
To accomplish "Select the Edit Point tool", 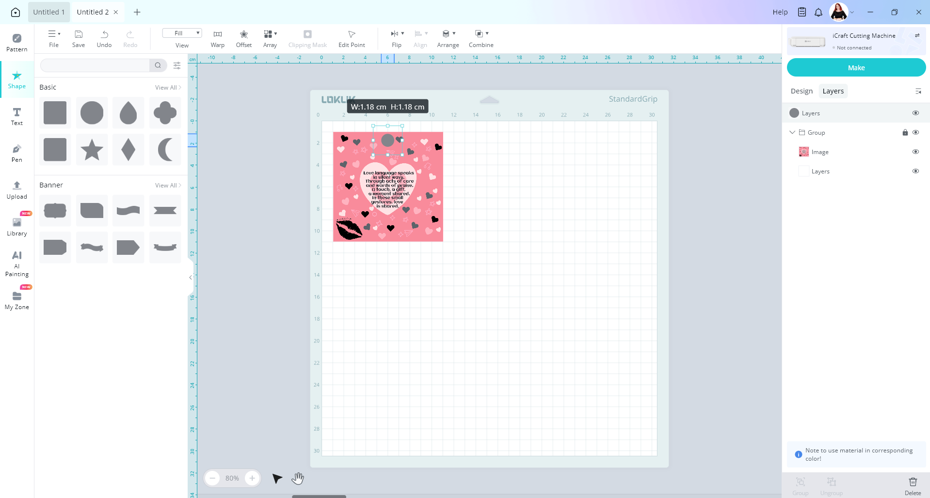I will 352,38.
